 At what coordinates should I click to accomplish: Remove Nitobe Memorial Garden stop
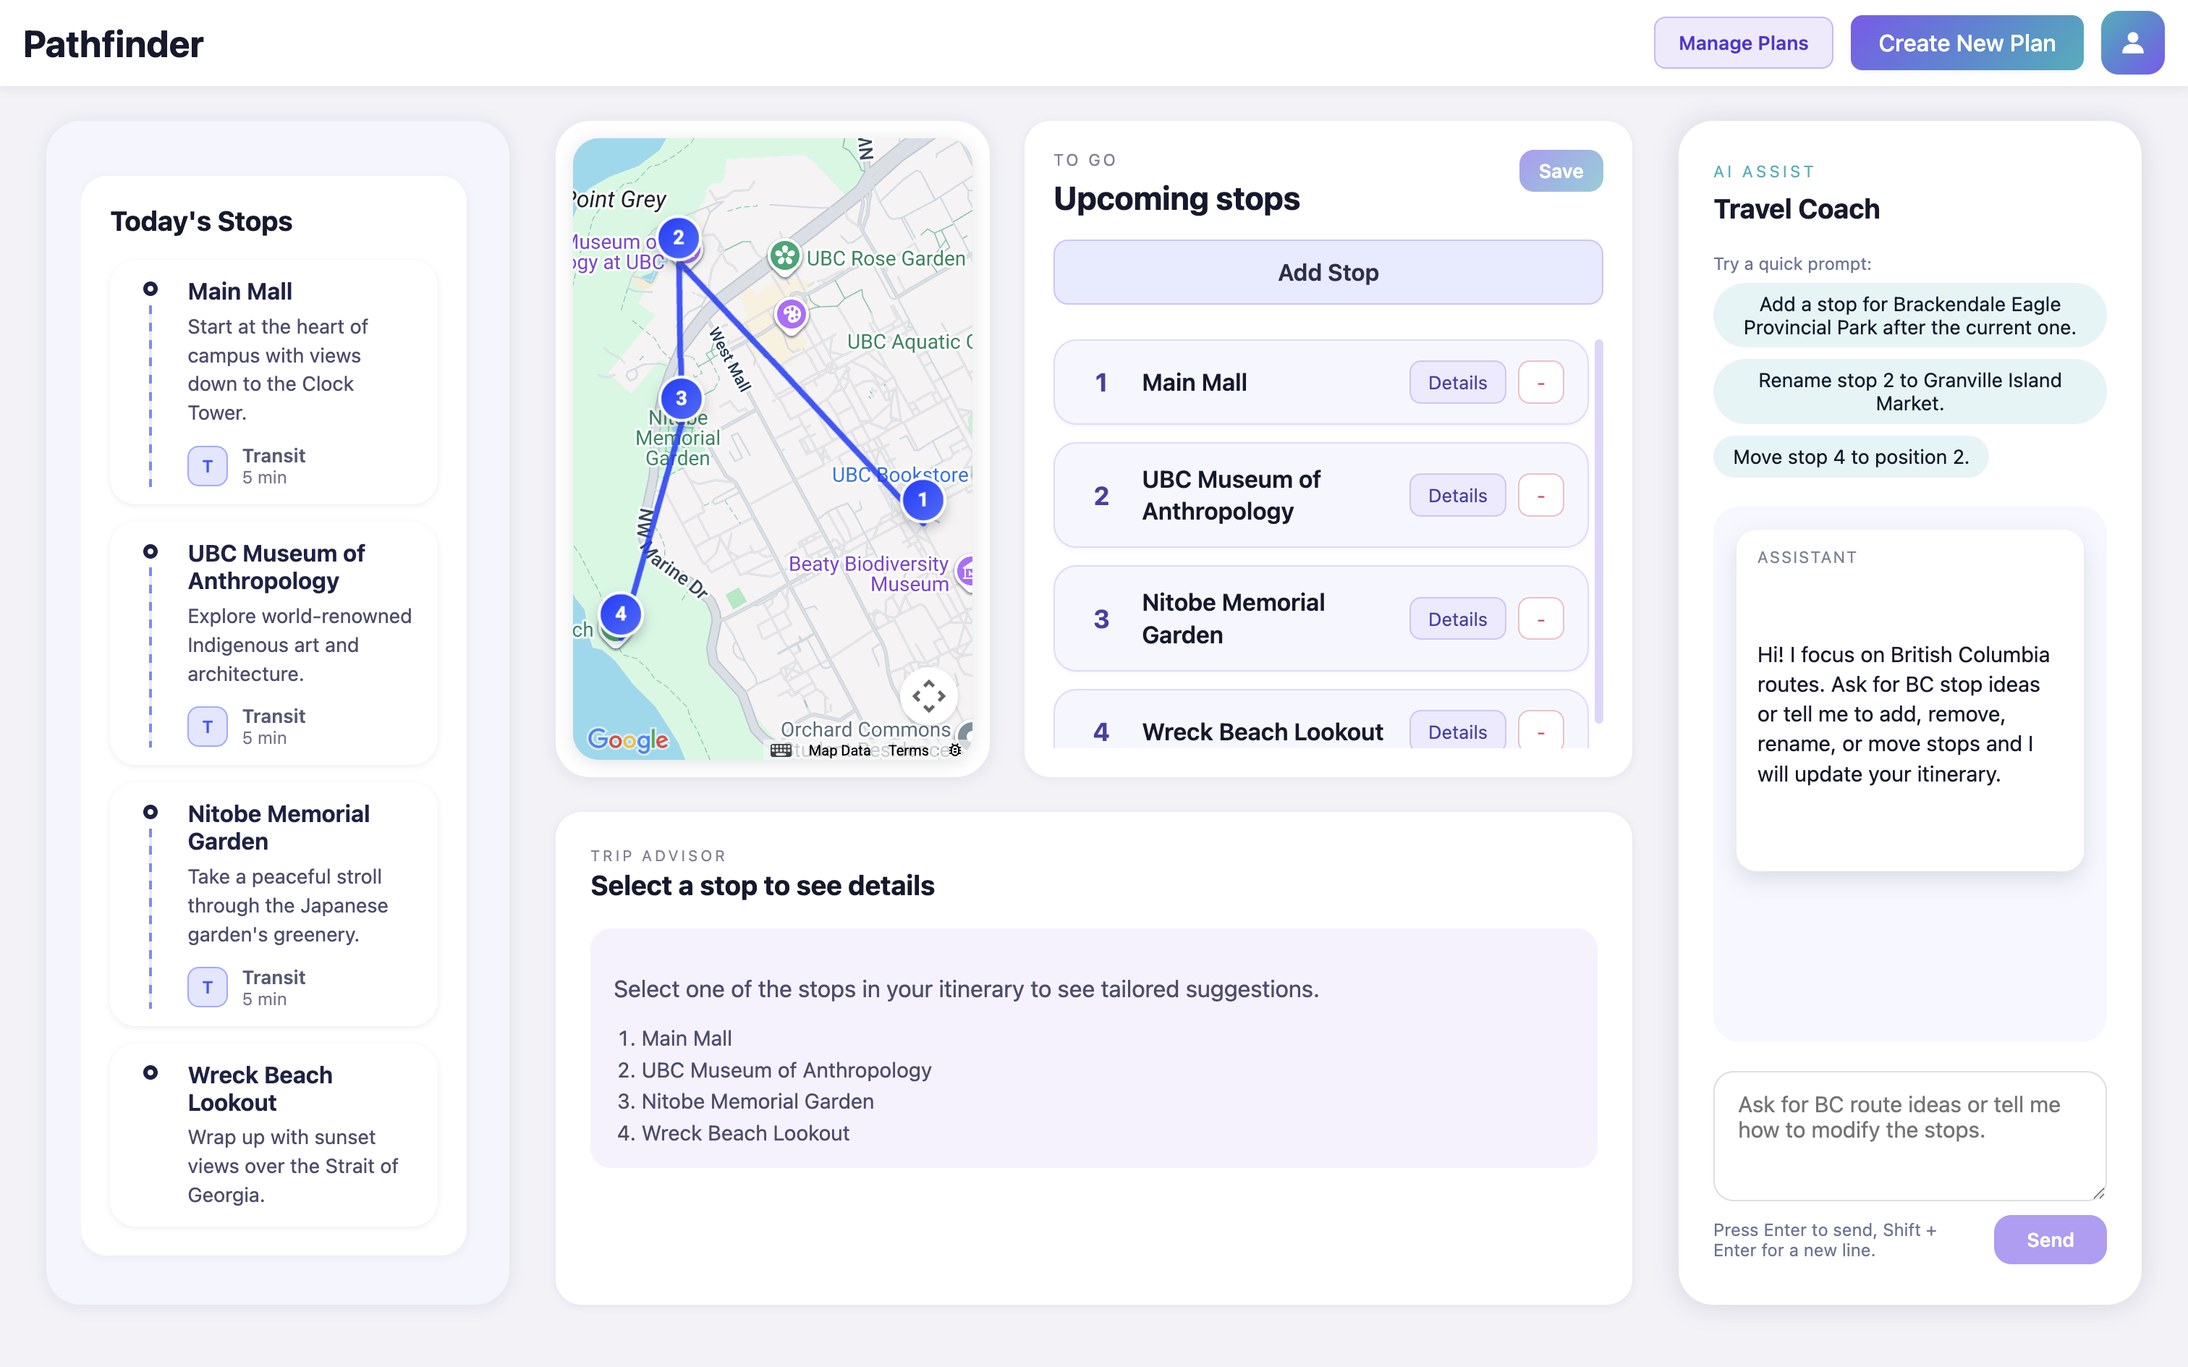pyautogui.click(x=1540, y=619)
